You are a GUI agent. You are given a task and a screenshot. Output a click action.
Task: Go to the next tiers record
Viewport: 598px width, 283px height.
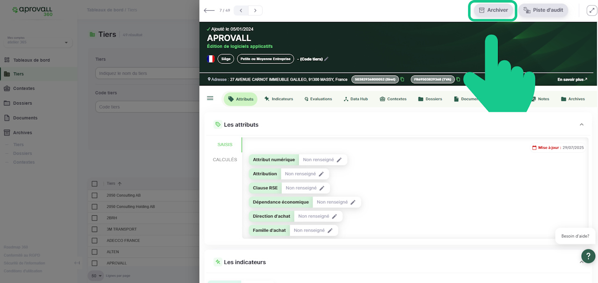tap(255, 10)
